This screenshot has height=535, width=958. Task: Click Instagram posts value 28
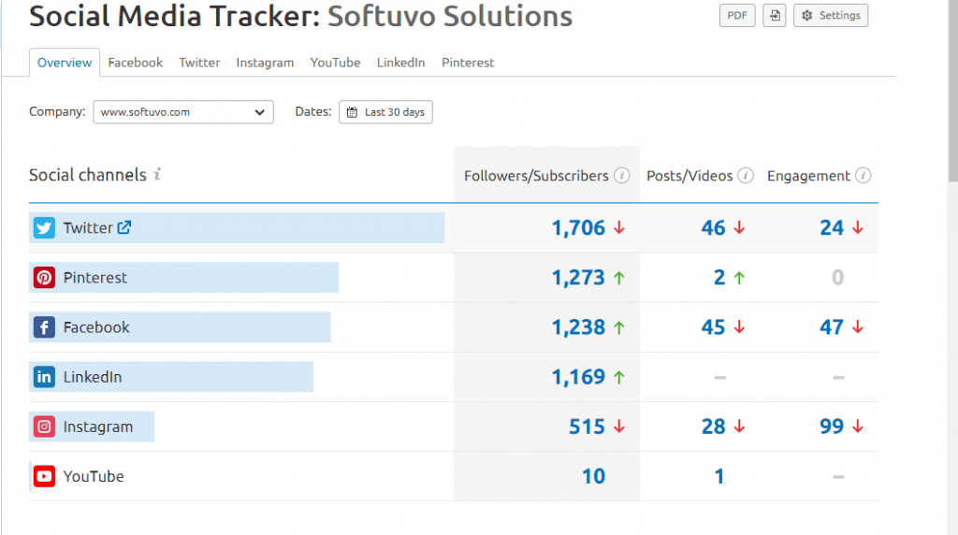point(713,427)
